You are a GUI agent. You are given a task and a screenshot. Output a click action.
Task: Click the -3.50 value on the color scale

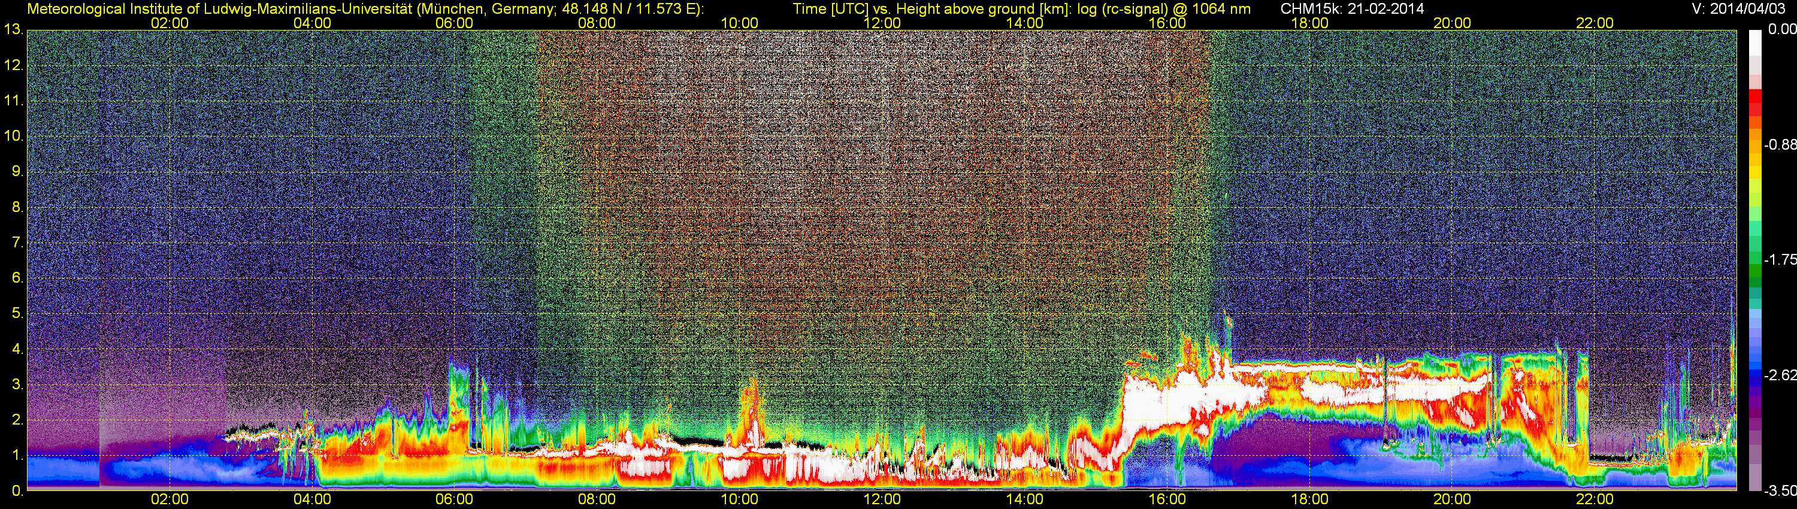click(1780, 491)
